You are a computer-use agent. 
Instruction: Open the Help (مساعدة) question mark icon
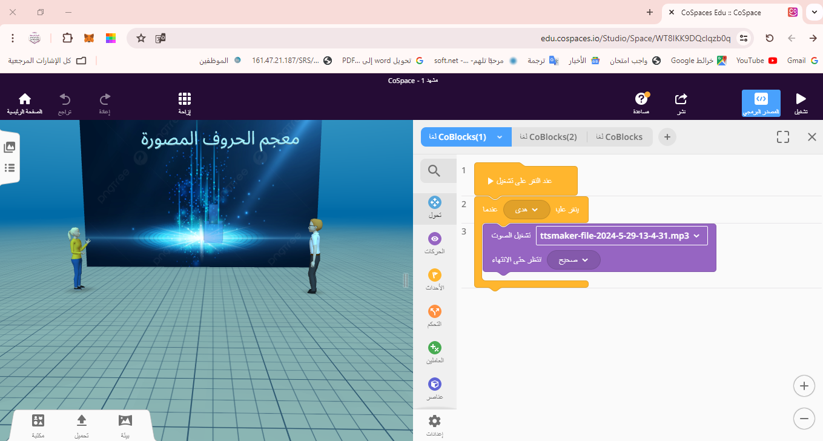(641, 102)
